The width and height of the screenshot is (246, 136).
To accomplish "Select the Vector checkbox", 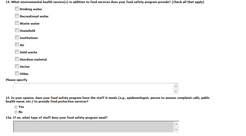I will tap(17, 67).
